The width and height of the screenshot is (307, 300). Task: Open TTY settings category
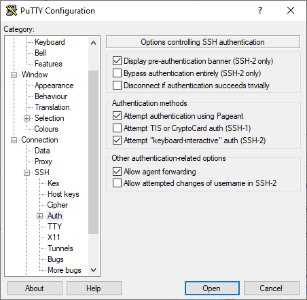[x=54, y=227]
